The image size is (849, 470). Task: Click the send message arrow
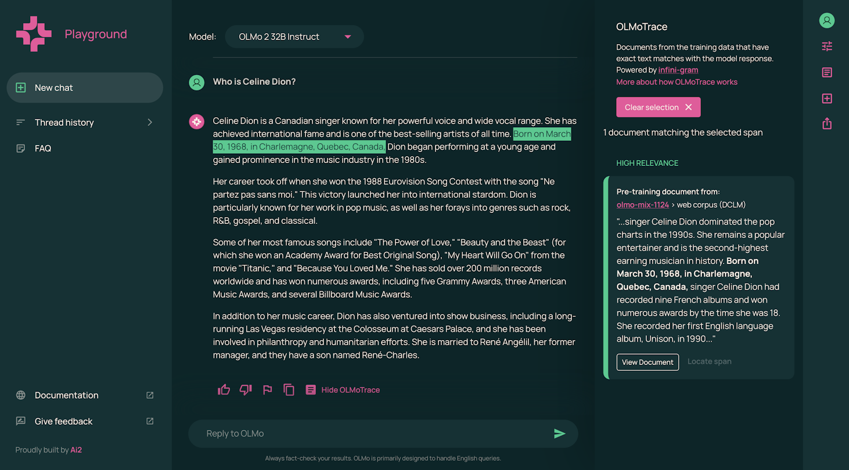click(x=559, y=433)
